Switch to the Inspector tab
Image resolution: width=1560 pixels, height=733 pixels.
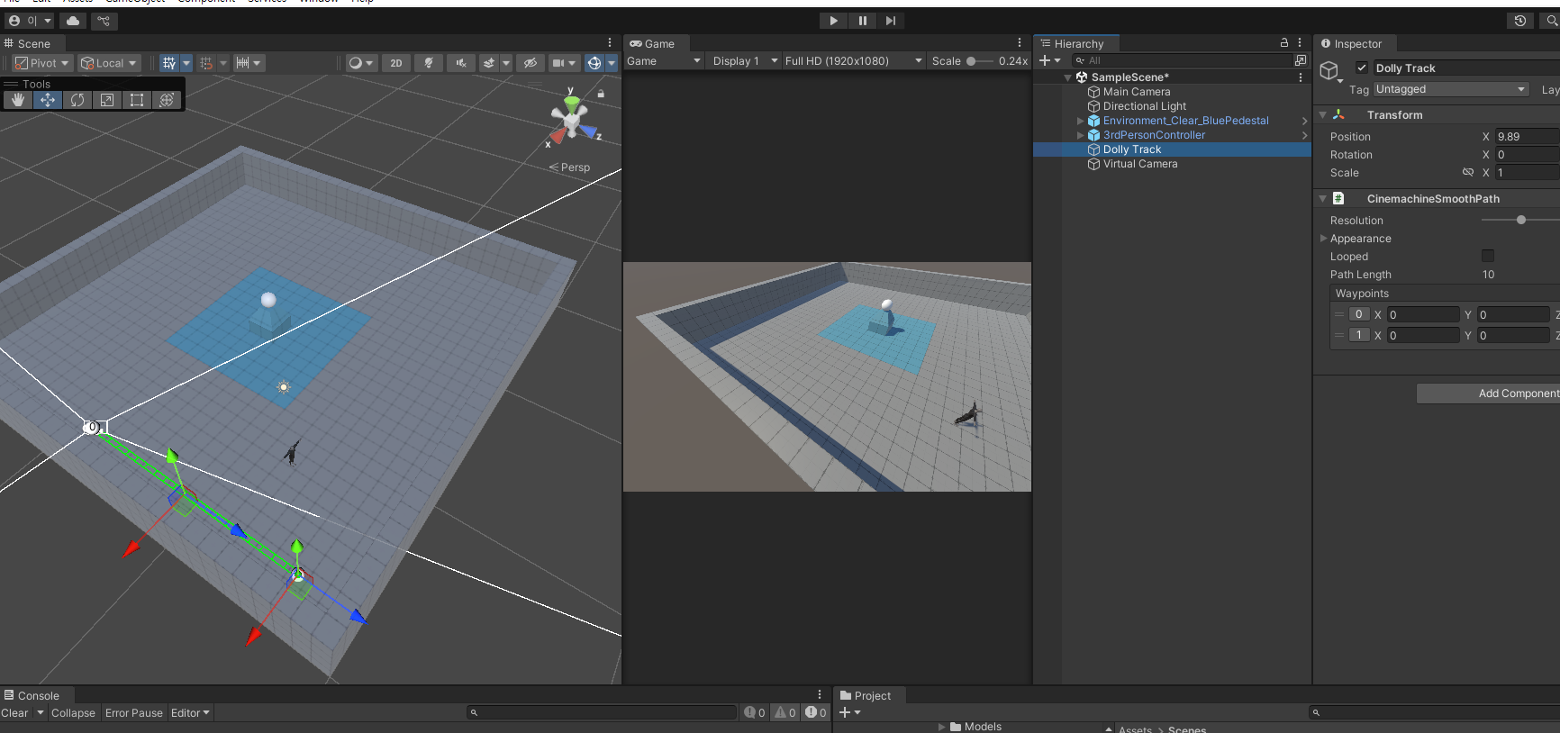1356,43
